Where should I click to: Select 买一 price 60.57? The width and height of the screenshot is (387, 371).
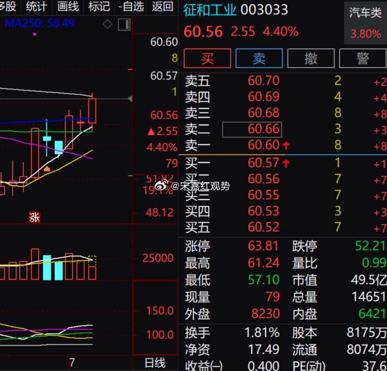click(x=263, y=163)
